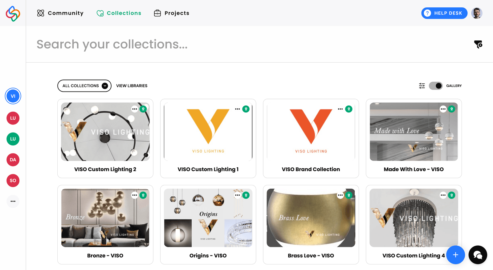This screenshot has height=270, width=493.
Task: Click the app logo in the top-left corner
Action: [13, 13]
